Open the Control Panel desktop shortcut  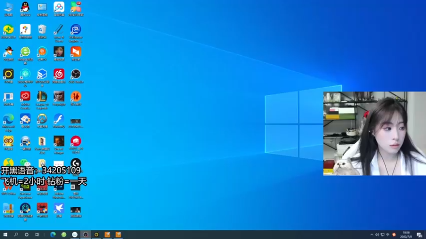42,9
